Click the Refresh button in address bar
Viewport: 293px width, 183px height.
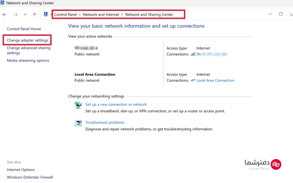(x=281, y=14)
